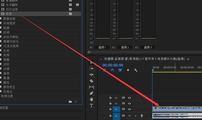Click the 00:00:00:00 playhead timecode field
Viewport: 202px width, 120px height.
[113, 65]
